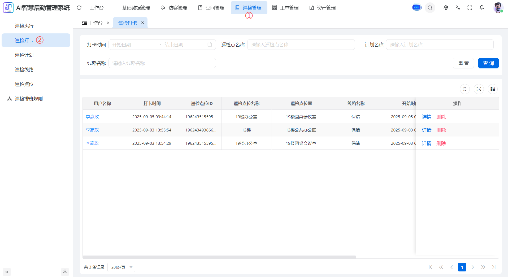Open the 工单管理 top menu

(286, 8)
